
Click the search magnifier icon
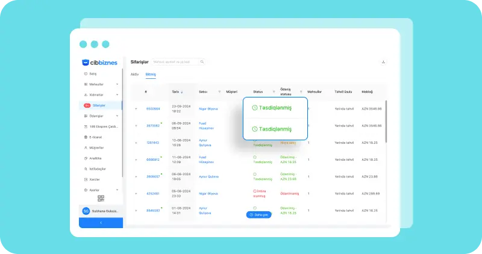pos(202,62)
